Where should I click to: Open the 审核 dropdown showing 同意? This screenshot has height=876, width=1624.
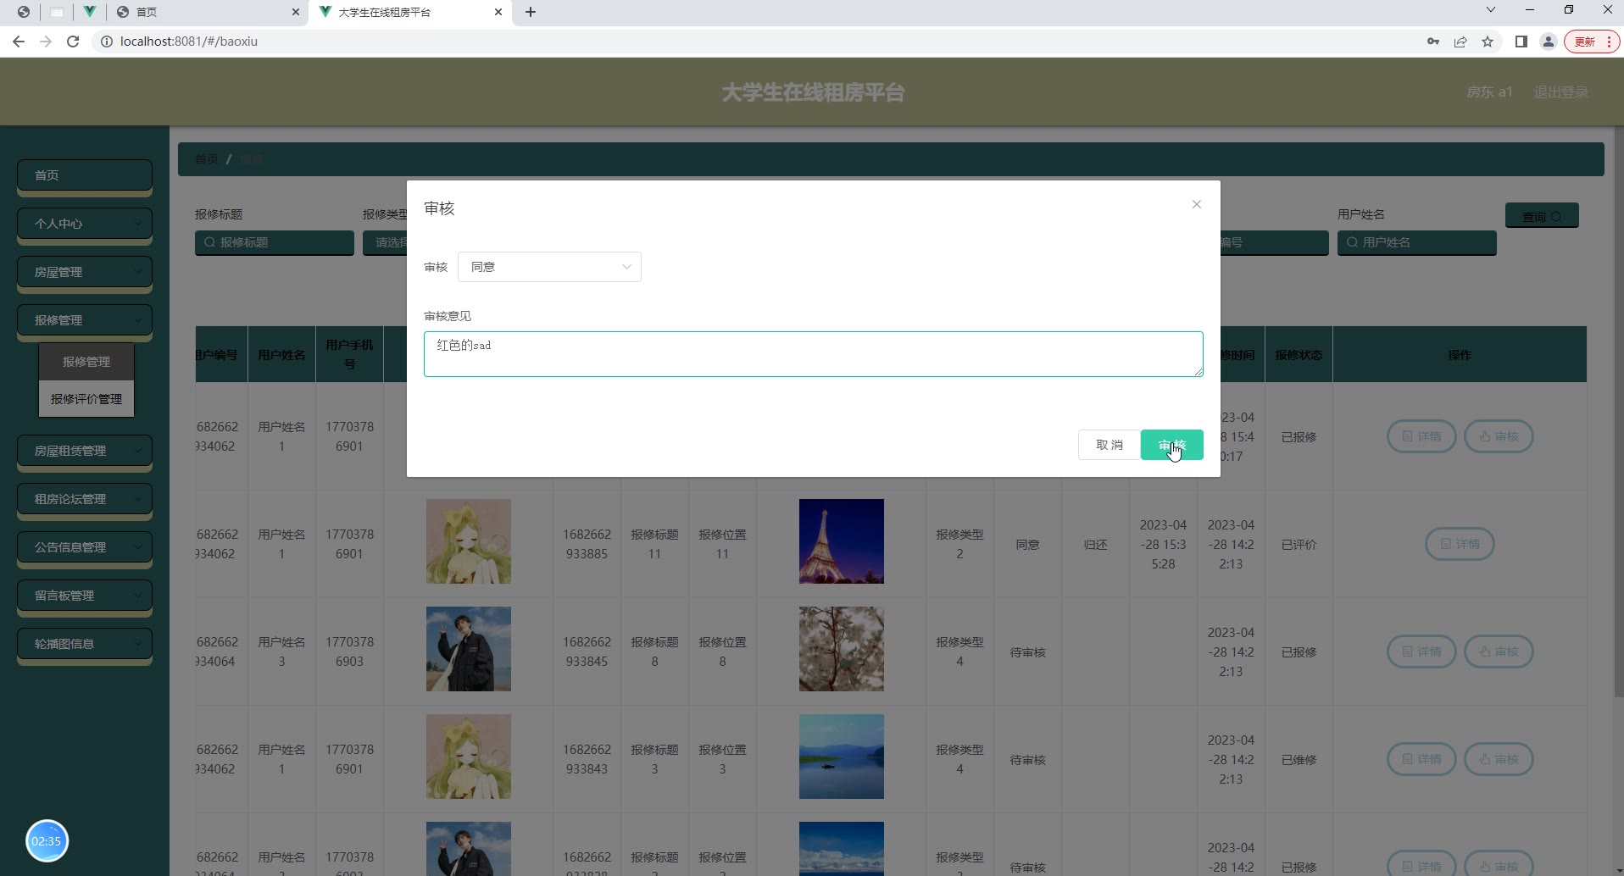[x=549, y=267]
